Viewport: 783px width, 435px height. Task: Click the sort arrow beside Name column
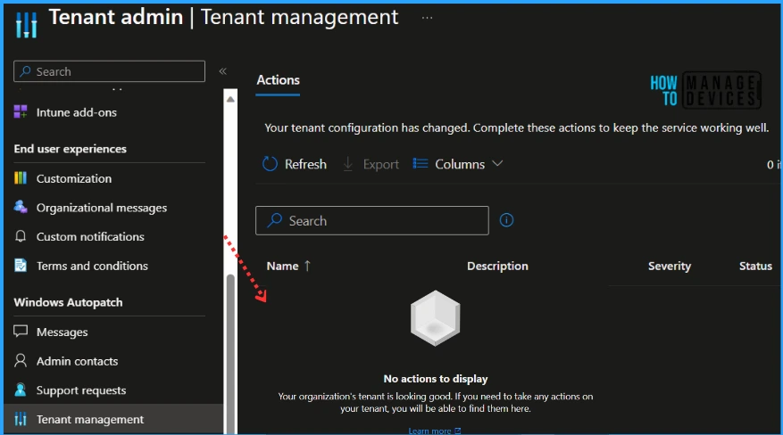click(308, 267)
